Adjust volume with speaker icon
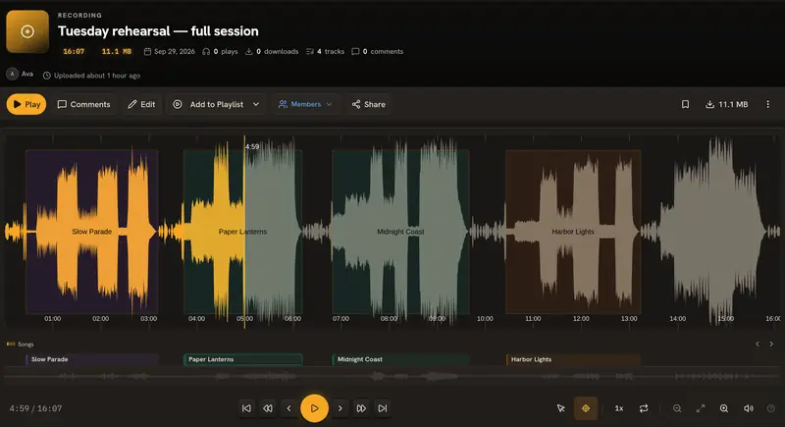 click(749, 408)
